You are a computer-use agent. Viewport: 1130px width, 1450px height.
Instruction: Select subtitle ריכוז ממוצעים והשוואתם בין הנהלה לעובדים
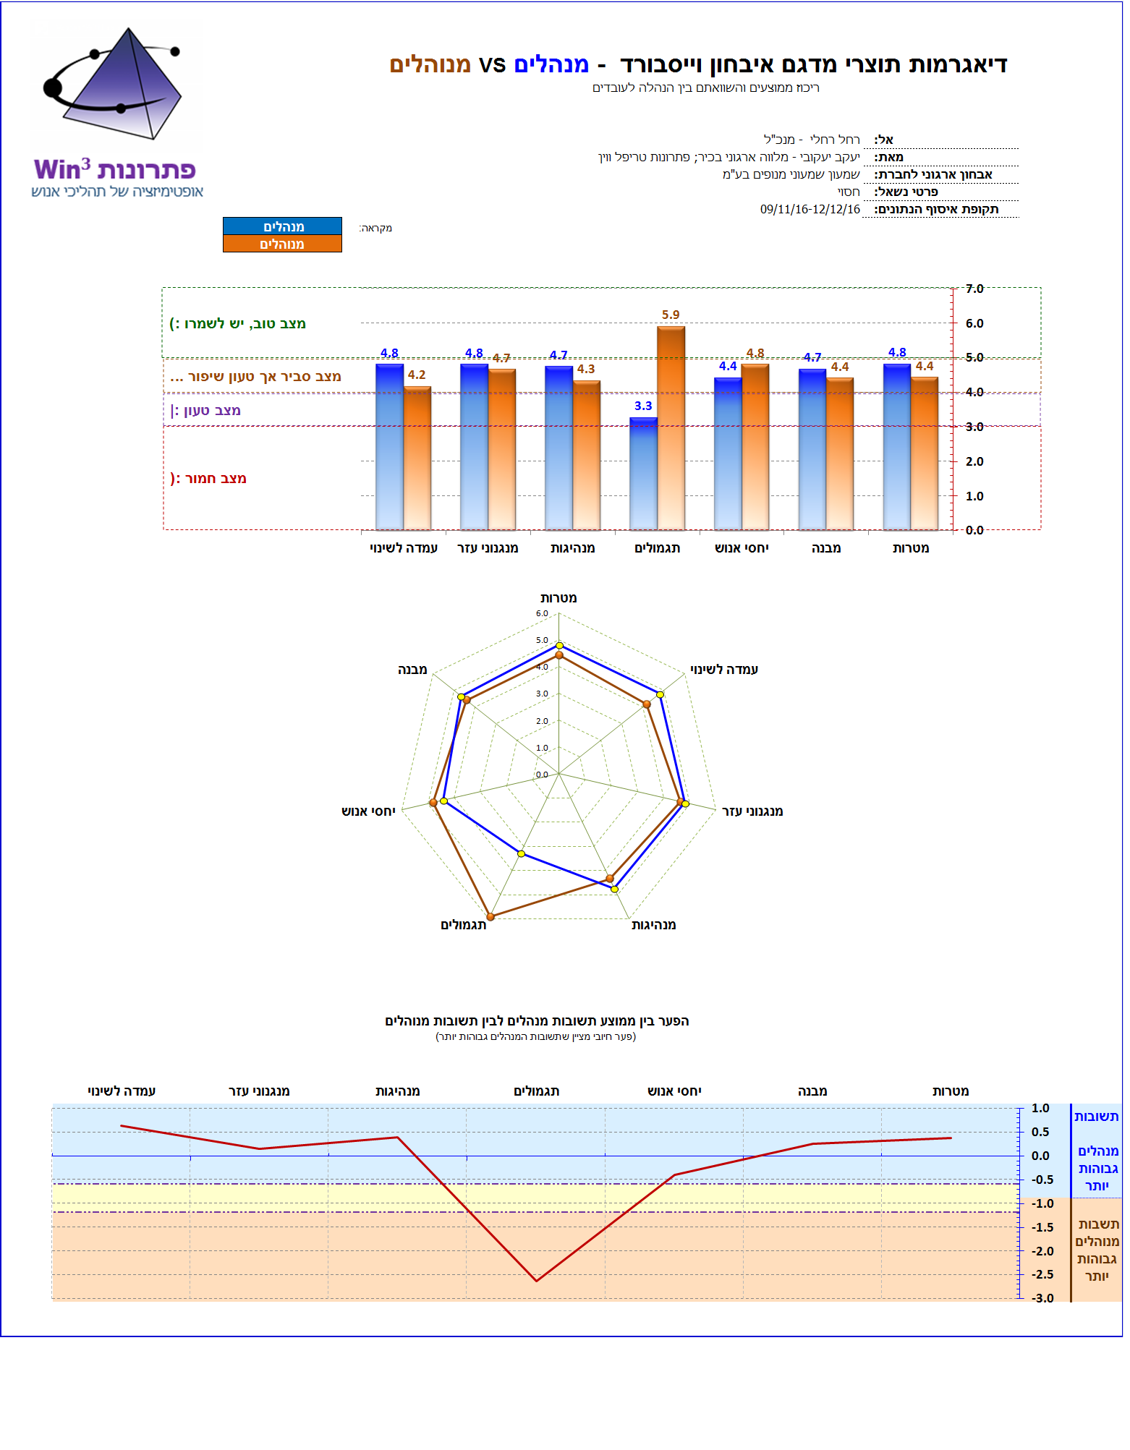coord(706,88)
